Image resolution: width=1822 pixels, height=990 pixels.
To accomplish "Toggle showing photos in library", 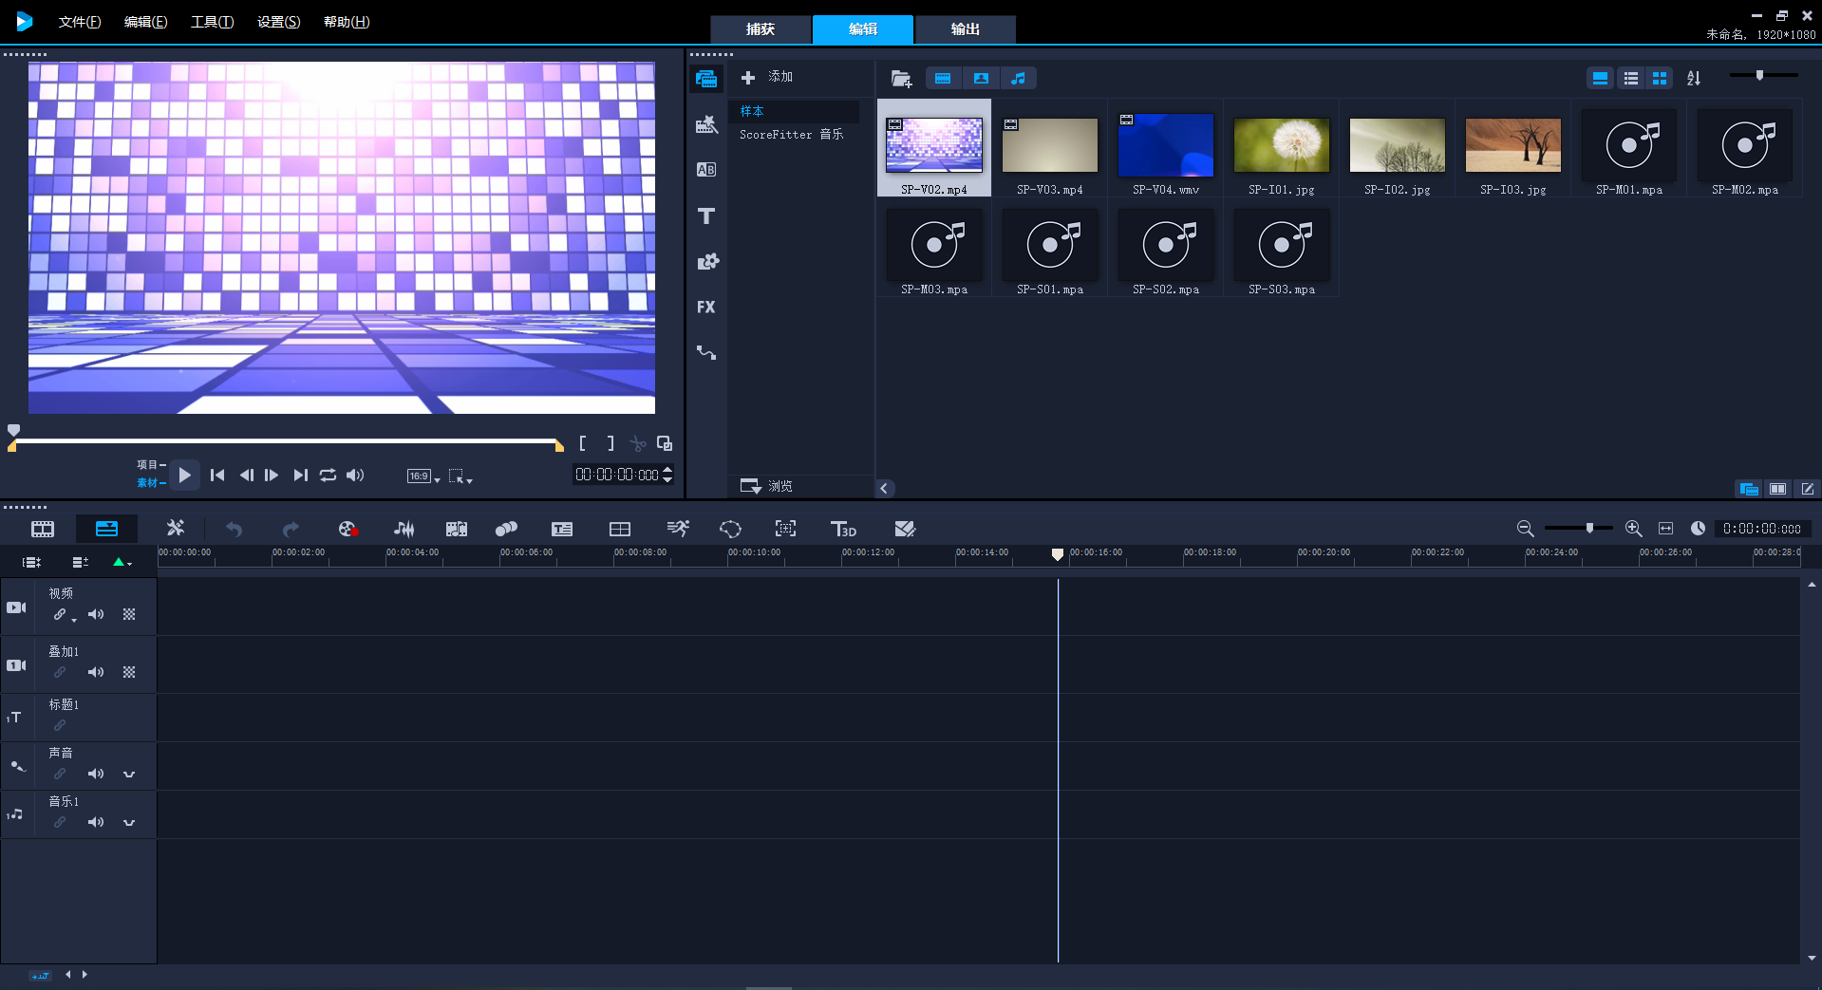I will tap(981, 79).
